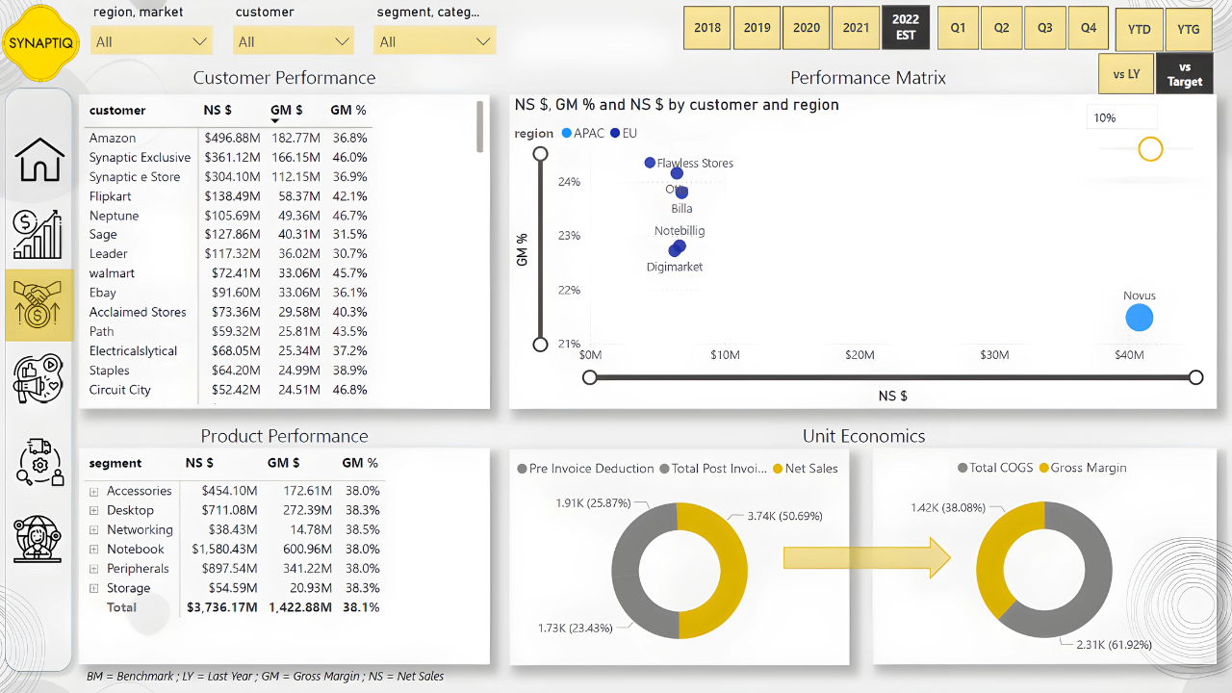Image resolution: width=1232 pixels, height=693 pixels.
Task: Select the Q3 quarter tab
Action: click(1044, 28)
